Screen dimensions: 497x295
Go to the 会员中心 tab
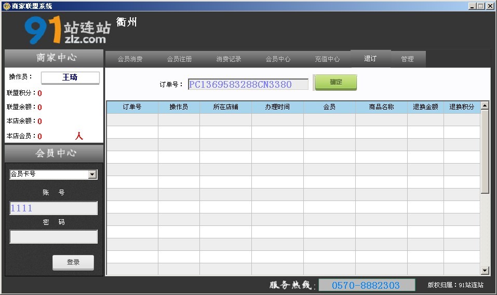[278, 59]
